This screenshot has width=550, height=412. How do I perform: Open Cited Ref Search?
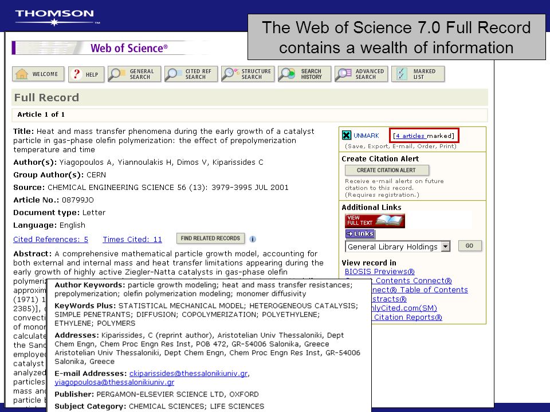pyautogui.click(x=191, y=74)
